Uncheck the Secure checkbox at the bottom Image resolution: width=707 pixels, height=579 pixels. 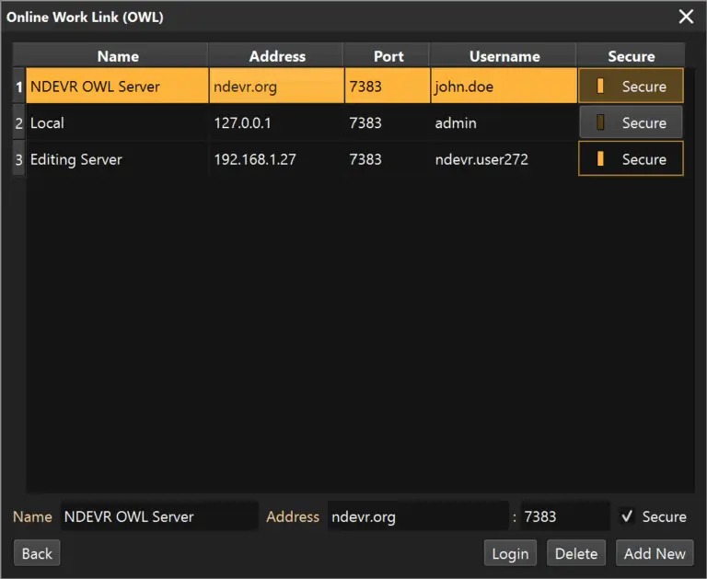[627, 516]
